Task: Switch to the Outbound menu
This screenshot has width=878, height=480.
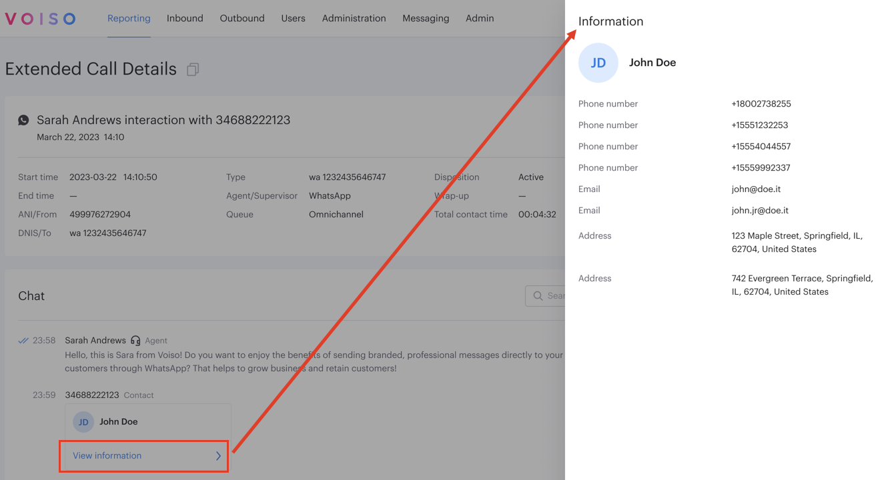Action: (242, 19)
